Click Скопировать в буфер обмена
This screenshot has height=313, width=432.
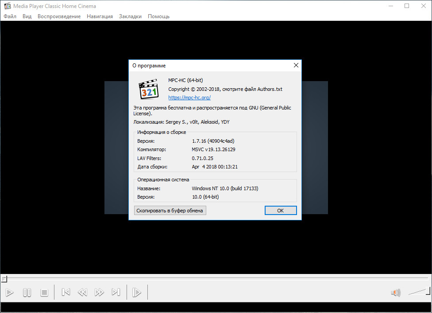170,210
